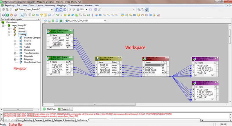This screenshot has height=126, width=232.
Task: Open the Mapplet Designer tool
Action: 57,21
